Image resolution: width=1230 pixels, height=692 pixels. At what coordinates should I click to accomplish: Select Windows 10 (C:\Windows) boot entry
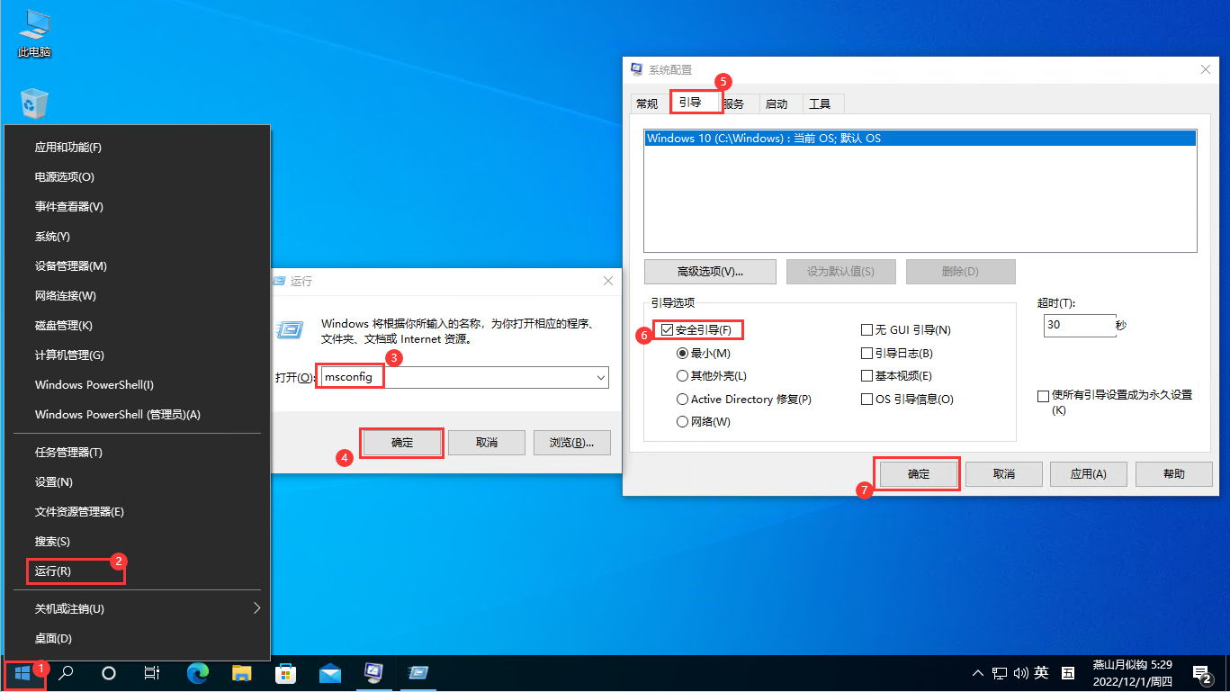920,139
